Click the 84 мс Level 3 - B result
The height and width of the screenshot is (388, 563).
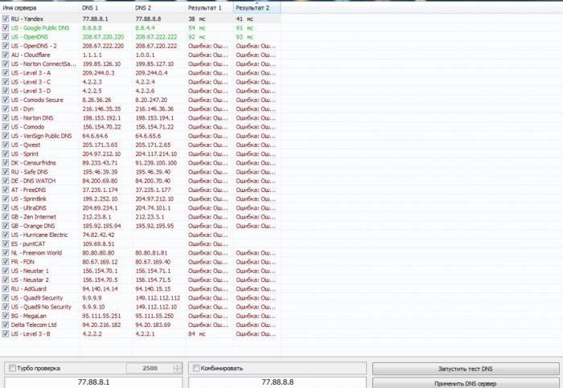coord(197,333)
